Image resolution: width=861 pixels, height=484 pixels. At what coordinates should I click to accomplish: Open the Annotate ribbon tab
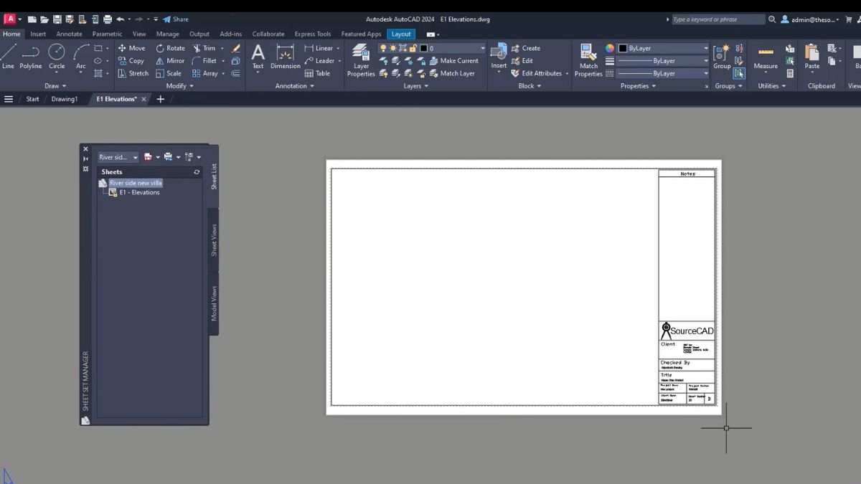click(x=70, y=34)
